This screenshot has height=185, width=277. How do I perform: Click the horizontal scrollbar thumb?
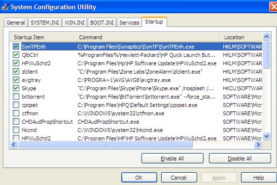(105, 145)
